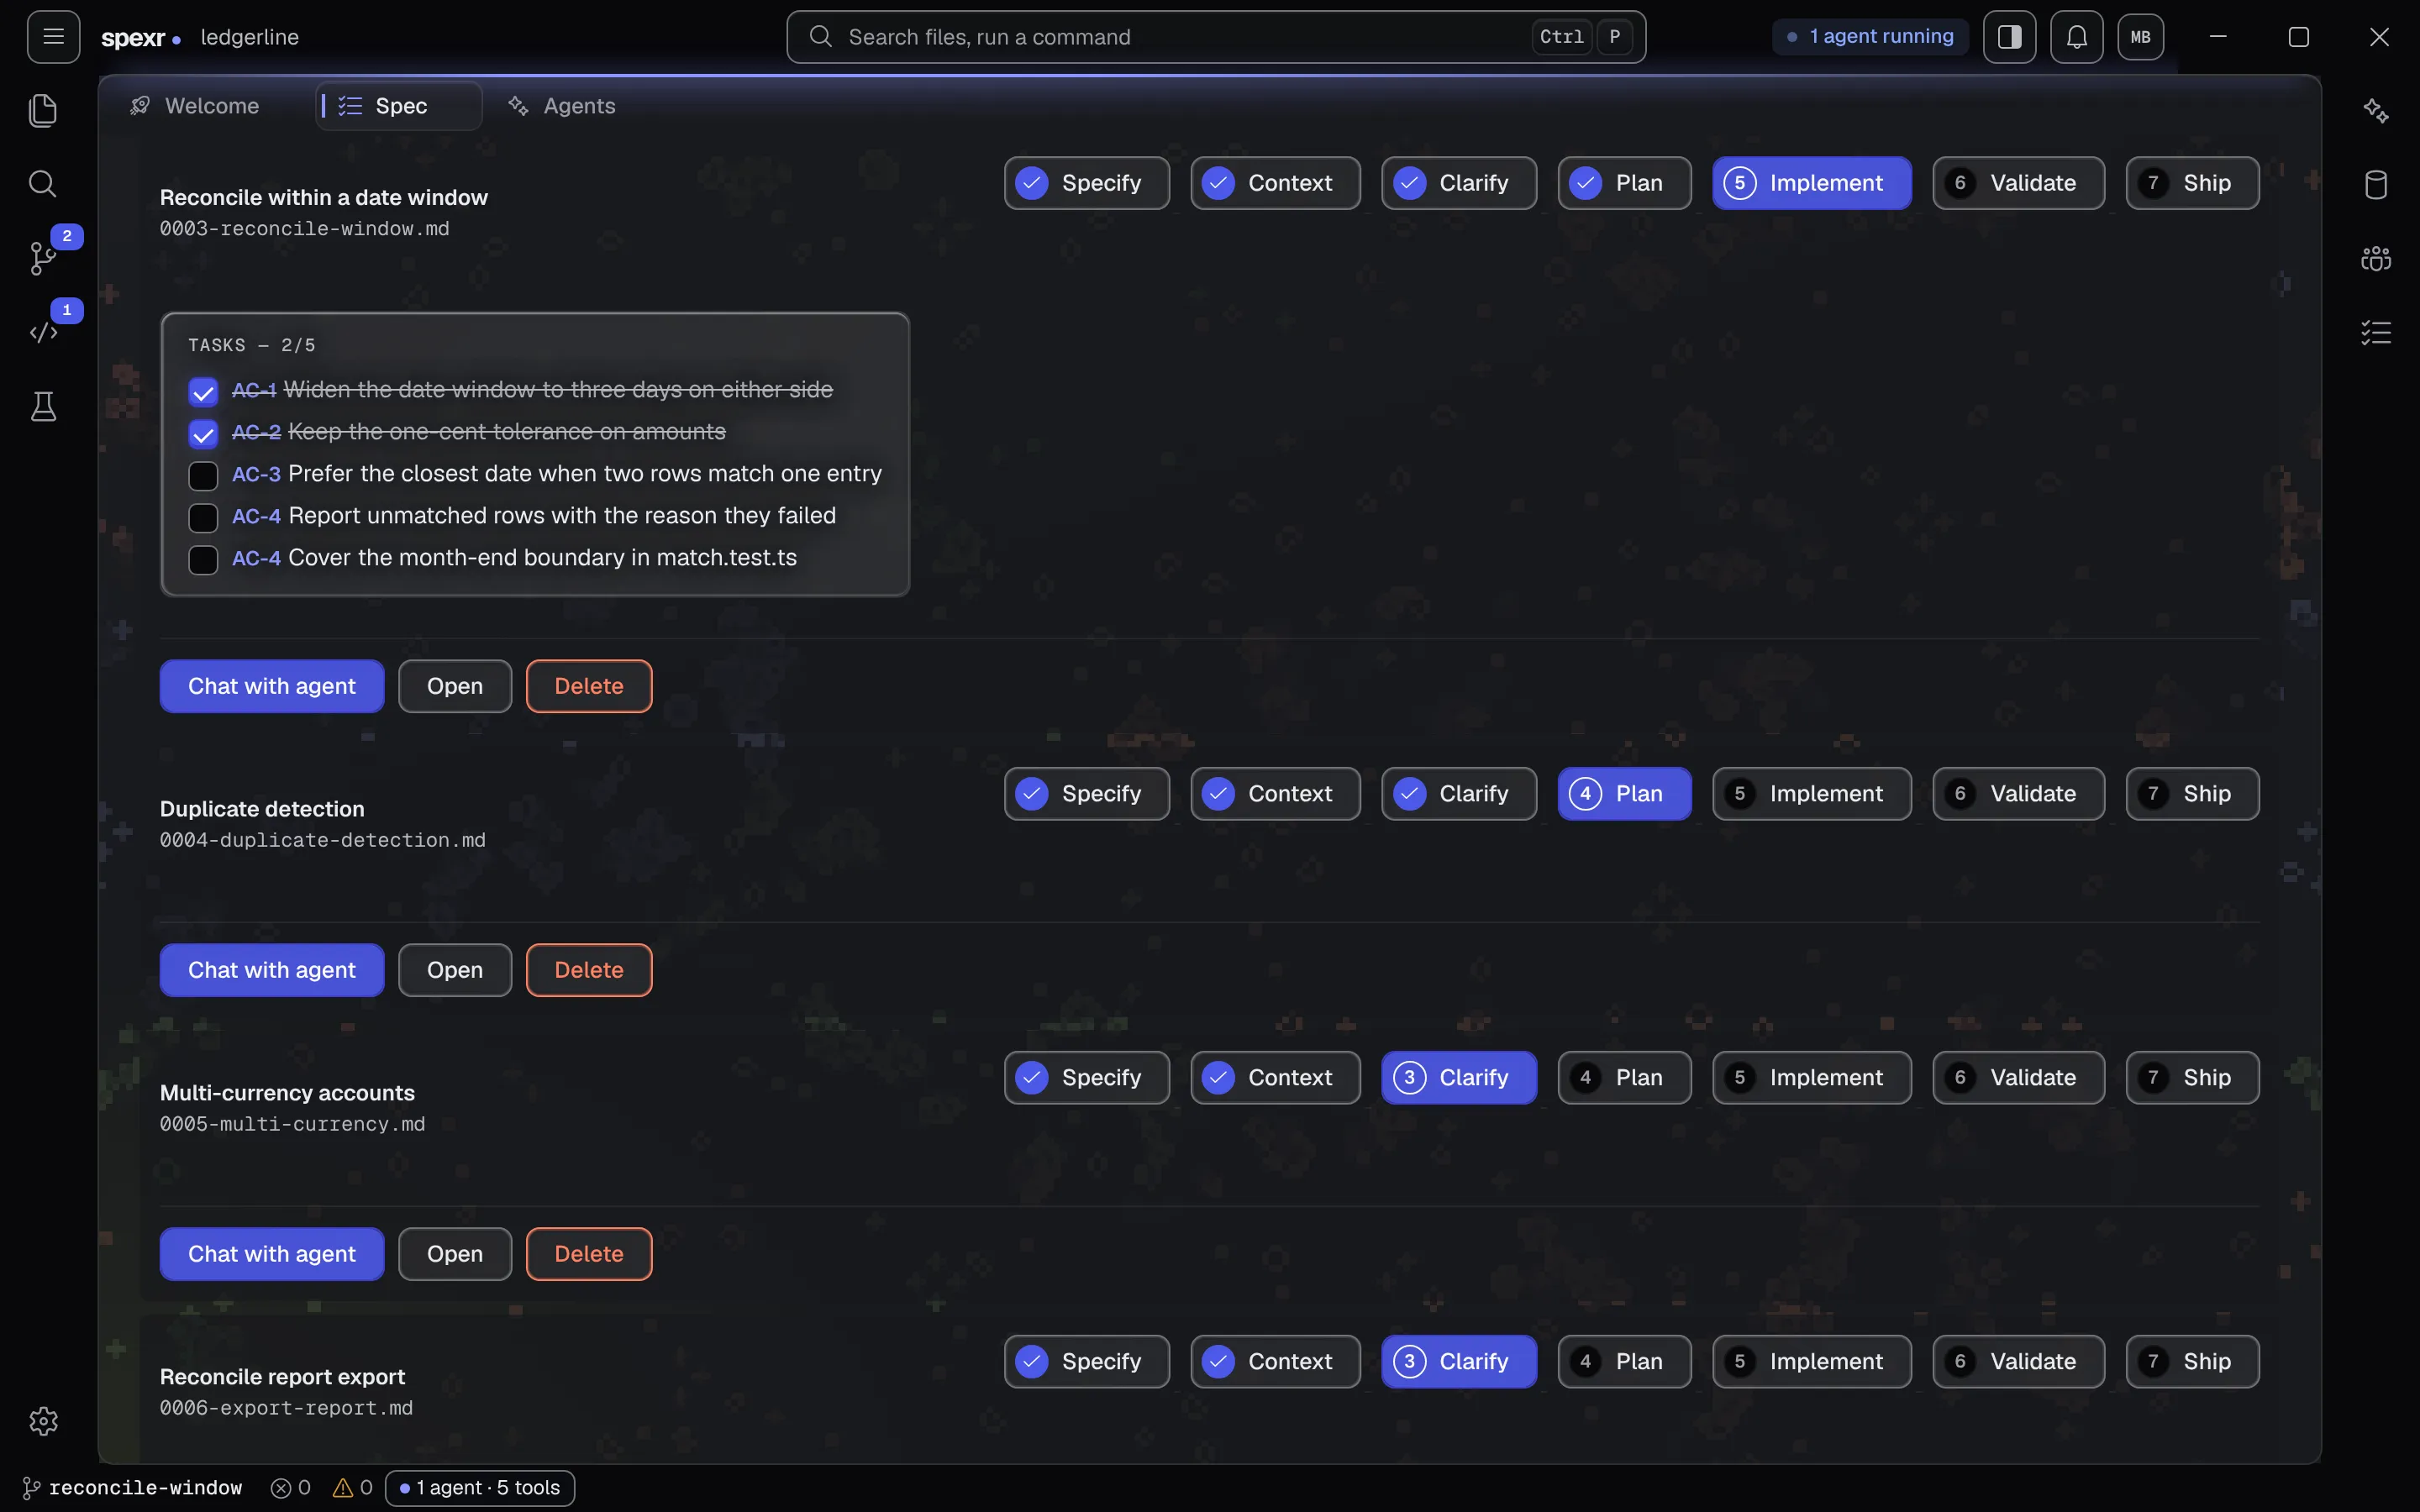Open the Search sidebar icon

tap(43, 184)
